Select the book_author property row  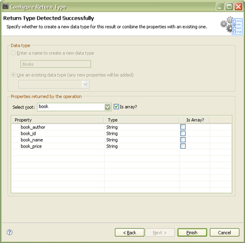tap(121, 127)
